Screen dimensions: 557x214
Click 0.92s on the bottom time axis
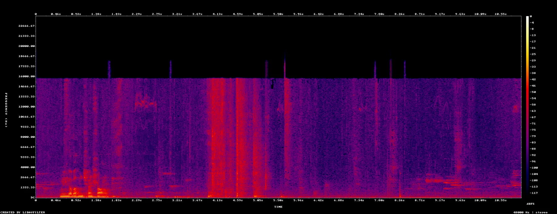[x=76, y=200]
